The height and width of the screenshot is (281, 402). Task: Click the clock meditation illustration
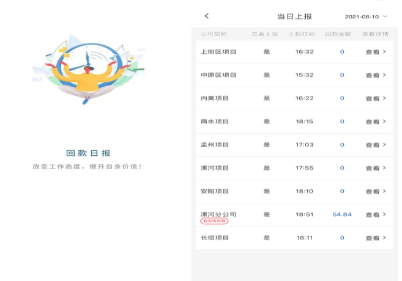89,70
